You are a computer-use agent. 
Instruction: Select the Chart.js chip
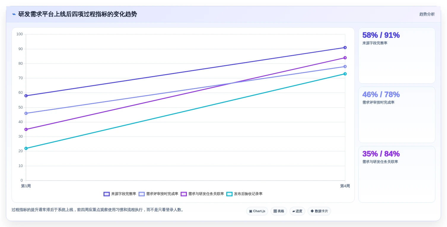(x=257, y=211)
